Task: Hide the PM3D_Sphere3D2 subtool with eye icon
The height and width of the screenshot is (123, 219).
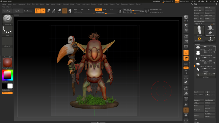Action: (x=214, y=57)
